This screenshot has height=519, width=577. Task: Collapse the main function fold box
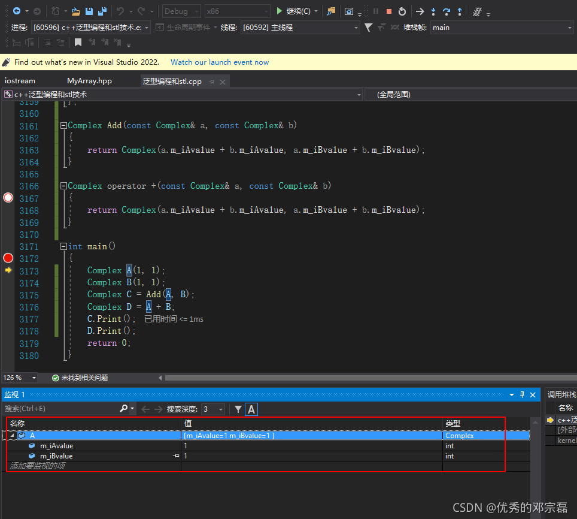pyautogui.click(x=63, y=246)
